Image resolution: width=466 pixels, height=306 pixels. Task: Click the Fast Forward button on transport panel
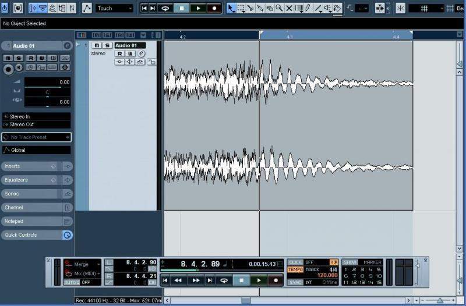pos(196,280)
